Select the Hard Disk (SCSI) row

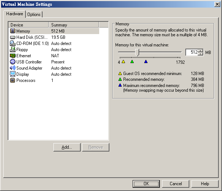[54, 37]
